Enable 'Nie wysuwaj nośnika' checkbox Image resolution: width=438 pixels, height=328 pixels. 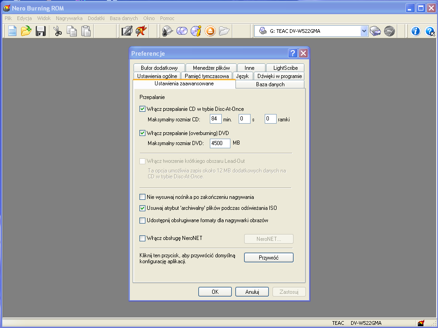143,197
